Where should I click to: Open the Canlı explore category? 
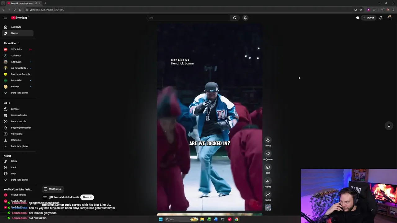17,167
